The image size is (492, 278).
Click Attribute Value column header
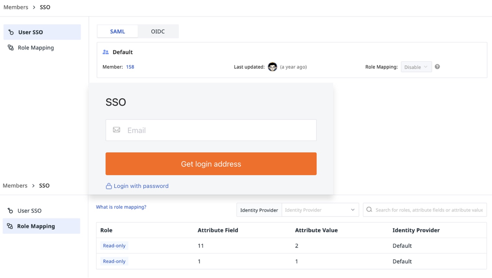(x=316, y=230)
